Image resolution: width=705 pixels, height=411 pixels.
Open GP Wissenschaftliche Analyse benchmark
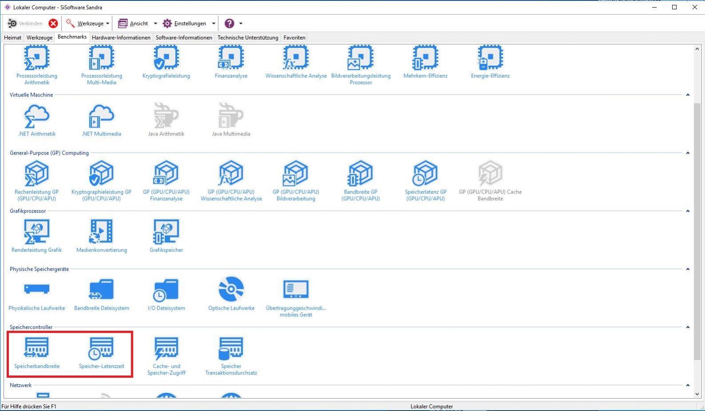231,181
